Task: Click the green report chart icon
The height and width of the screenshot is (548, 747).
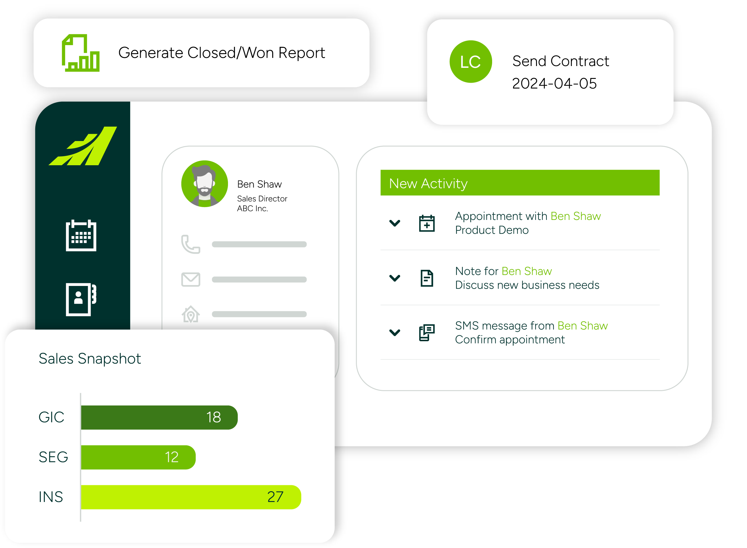Action: point(81,53)
